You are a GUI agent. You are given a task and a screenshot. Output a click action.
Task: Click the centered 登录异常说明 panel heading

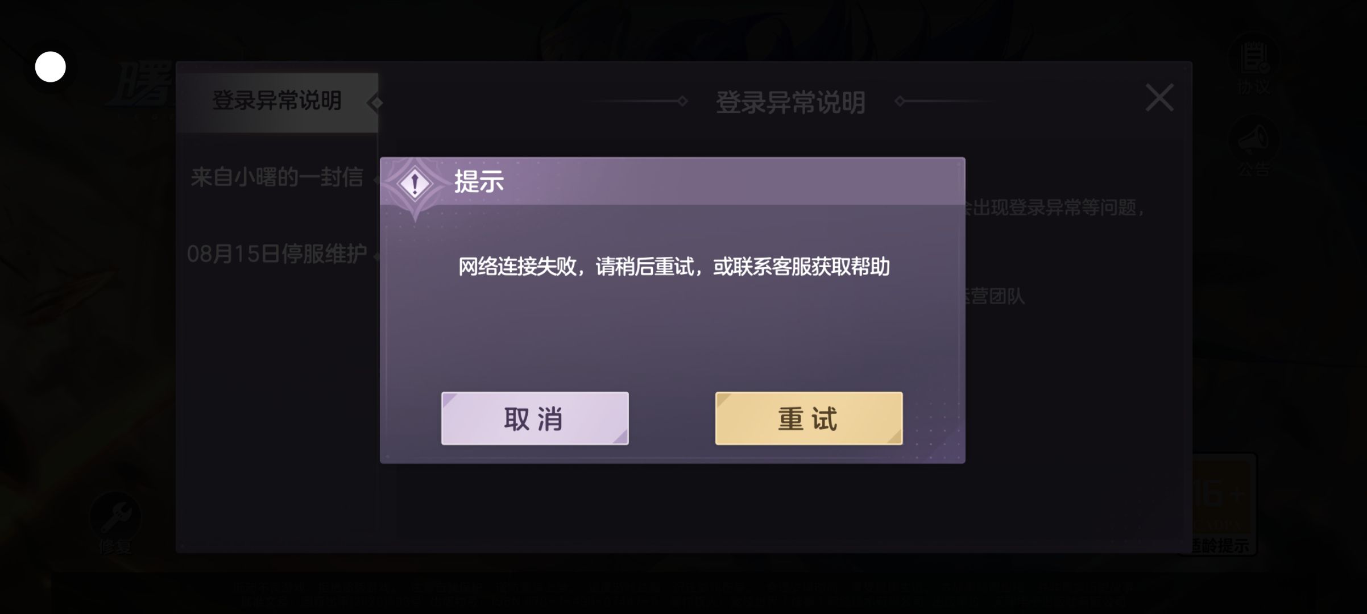(790, 103)
